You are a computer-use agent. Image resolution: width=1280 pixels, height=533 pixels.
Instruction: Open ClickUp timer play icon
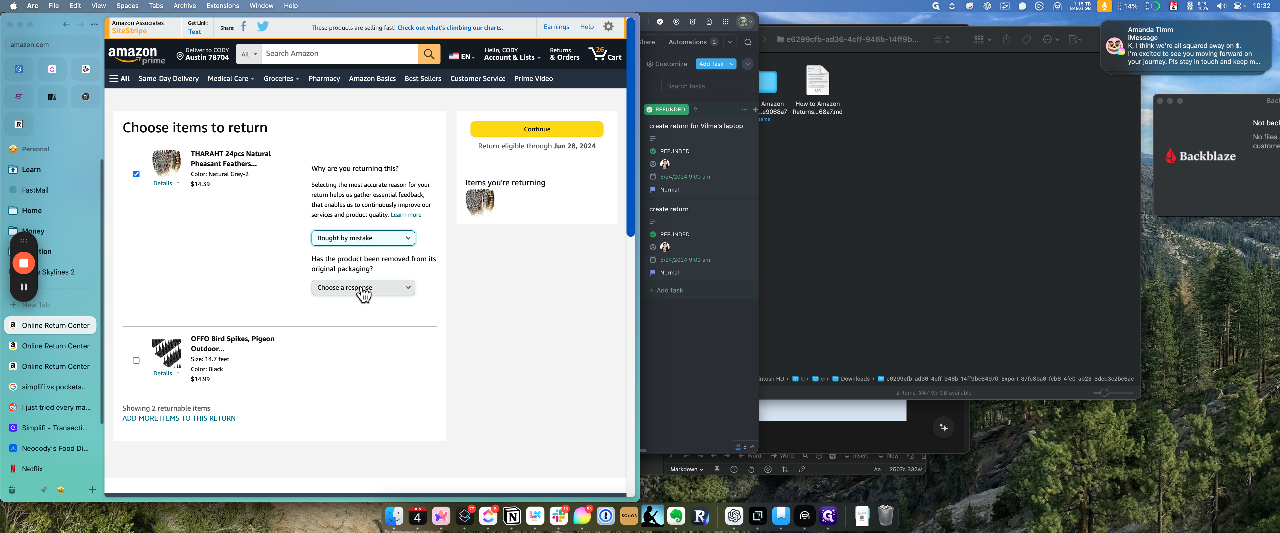coord(676,22)
